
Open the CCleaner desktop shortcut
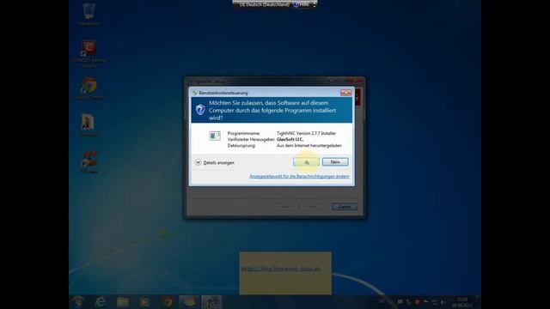tap(89, 162)
